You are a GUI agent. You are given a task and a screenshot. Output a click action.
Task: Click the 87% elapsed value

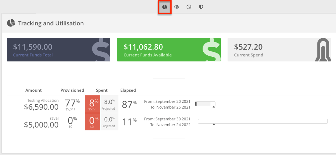click(x=129, y=105)
